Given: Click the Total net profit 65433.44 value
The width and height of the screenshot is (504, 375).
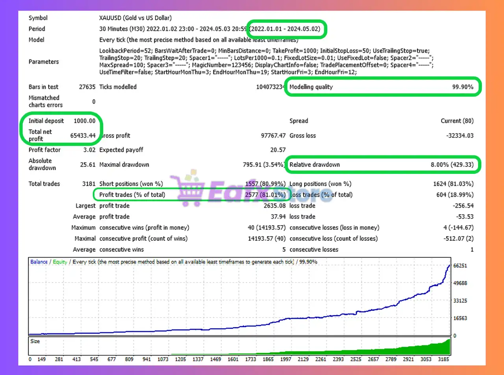Looking at the screenshot, I should [83, 135].
